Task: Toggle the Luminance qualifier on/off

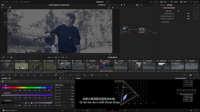Action: [x=3, y=100]
